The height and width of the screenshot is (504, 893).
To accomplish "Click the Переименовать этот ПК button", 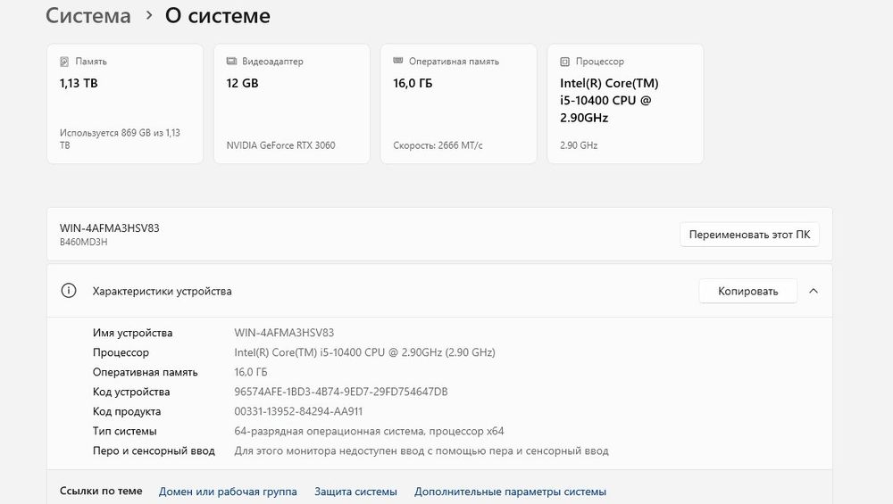I will pyautogui.click(x=749, y=235).
